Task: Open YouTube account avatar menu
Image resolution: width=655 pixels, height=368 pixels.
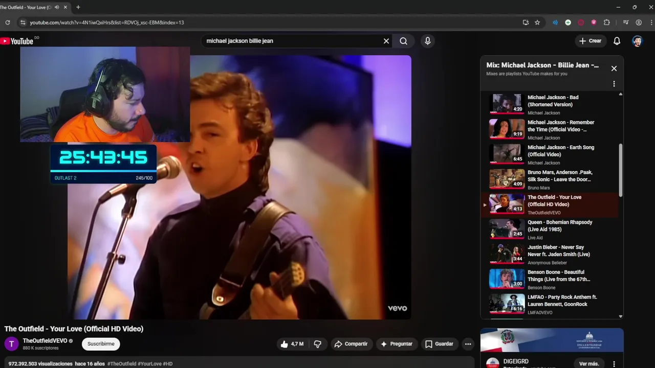Action: pos(637,41)
